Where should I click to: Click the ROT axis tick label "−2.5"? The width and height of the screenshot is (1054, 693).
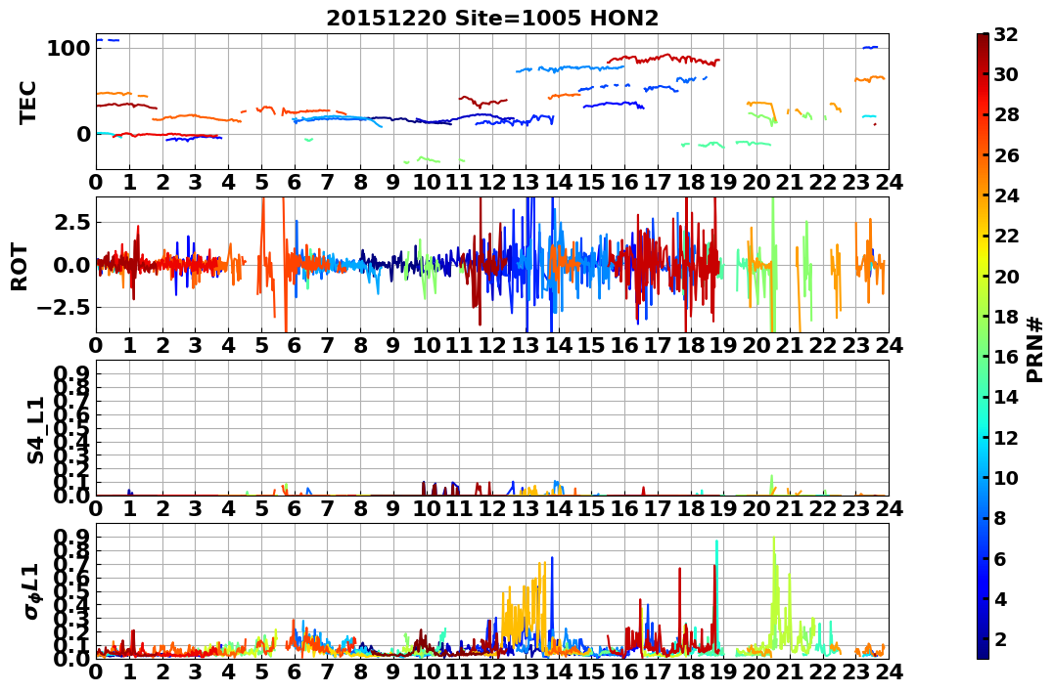click(x=64, y=308)
